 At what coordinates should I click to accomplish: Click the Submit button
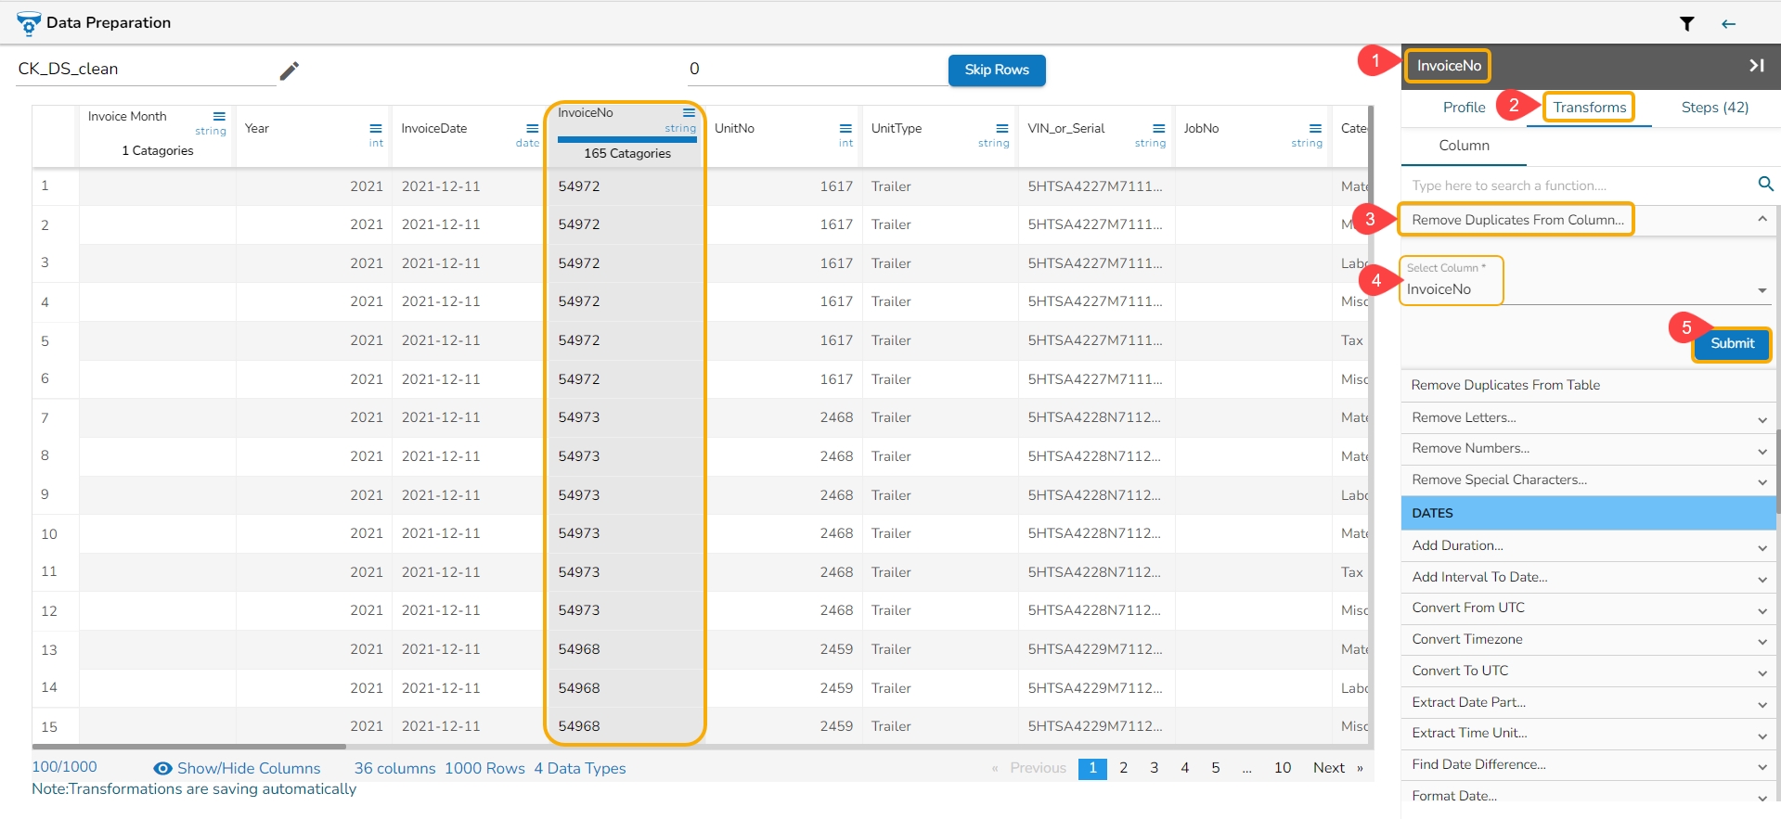tap(1731, 344)
